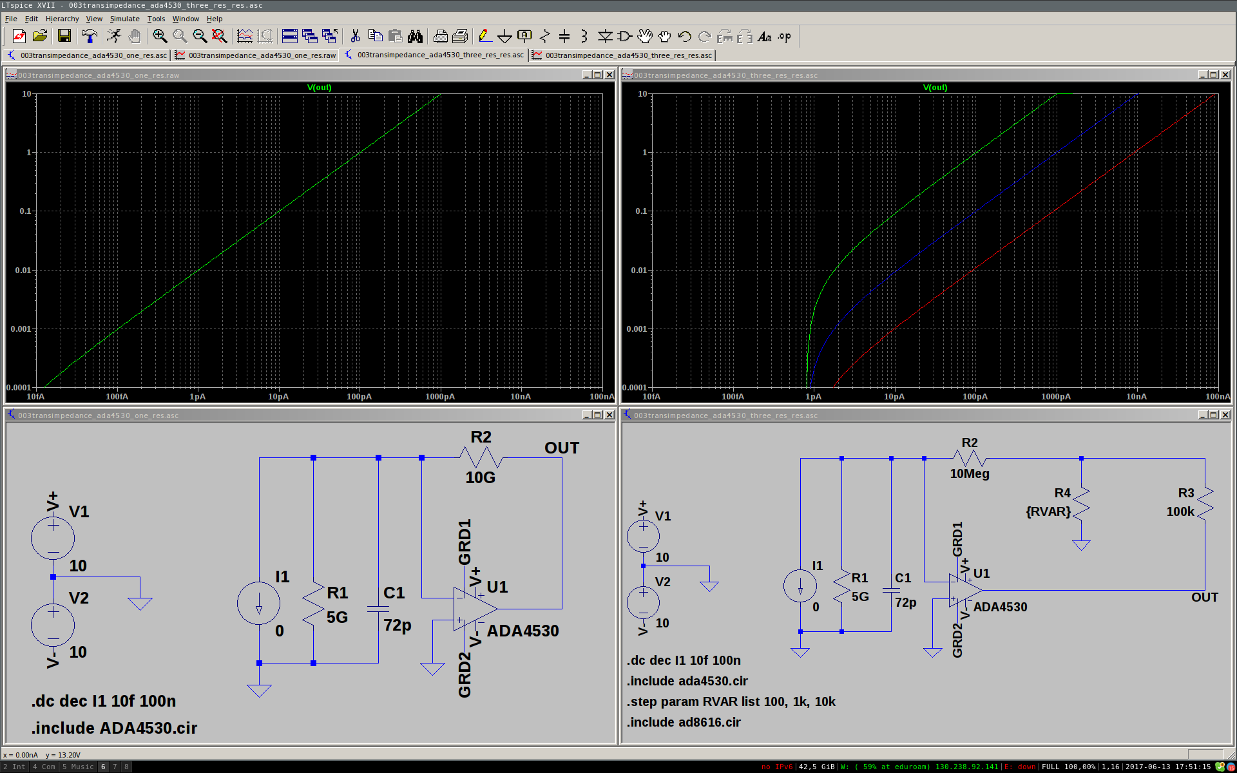The height and width of the screenshot is (773, 1237).
Task: Switch to 003transimpedance_ada4530_one_res.raw tab
Action: [x=256, y=55]
